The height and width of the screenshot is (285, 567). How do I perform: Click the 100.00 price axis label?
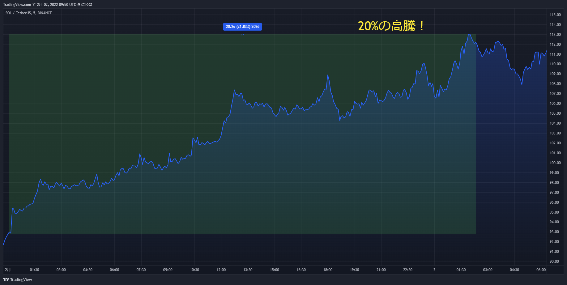click(x=555, y=163)
